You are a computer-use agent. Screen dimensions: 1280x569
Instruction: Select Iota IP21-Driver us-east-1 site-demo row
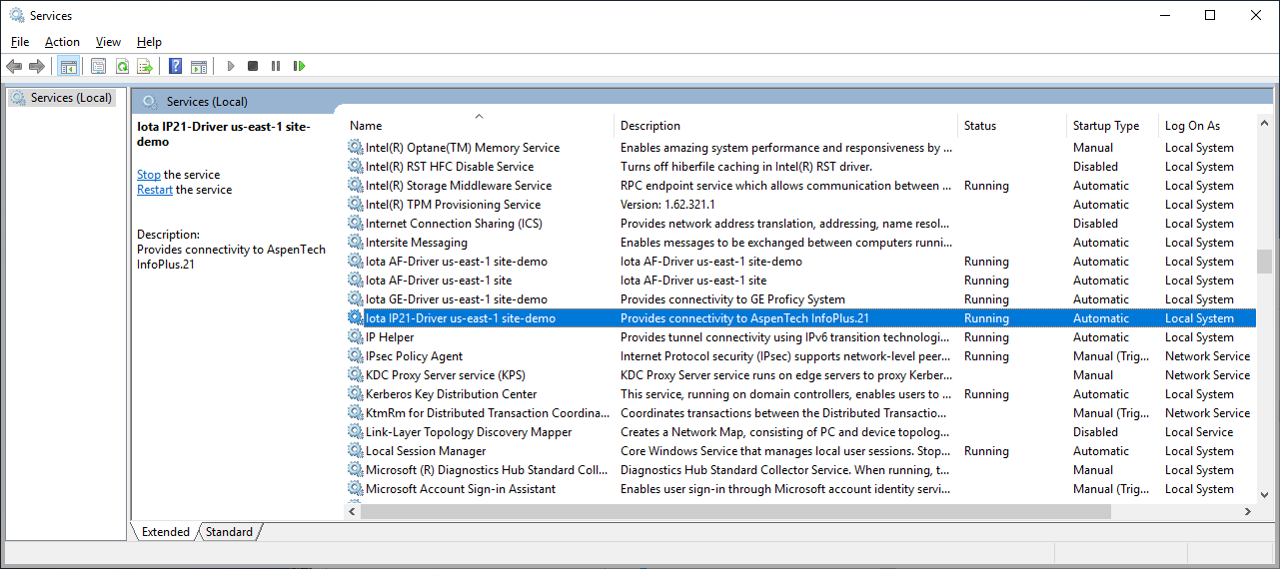799,318
